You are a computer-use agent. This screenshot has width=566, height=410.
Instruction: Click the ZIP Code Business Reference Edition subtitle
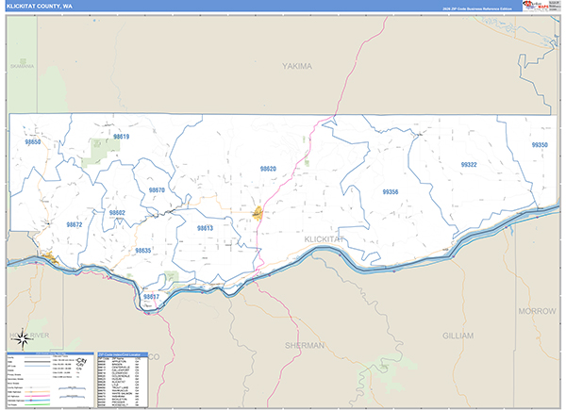click(x=476, y=9)
